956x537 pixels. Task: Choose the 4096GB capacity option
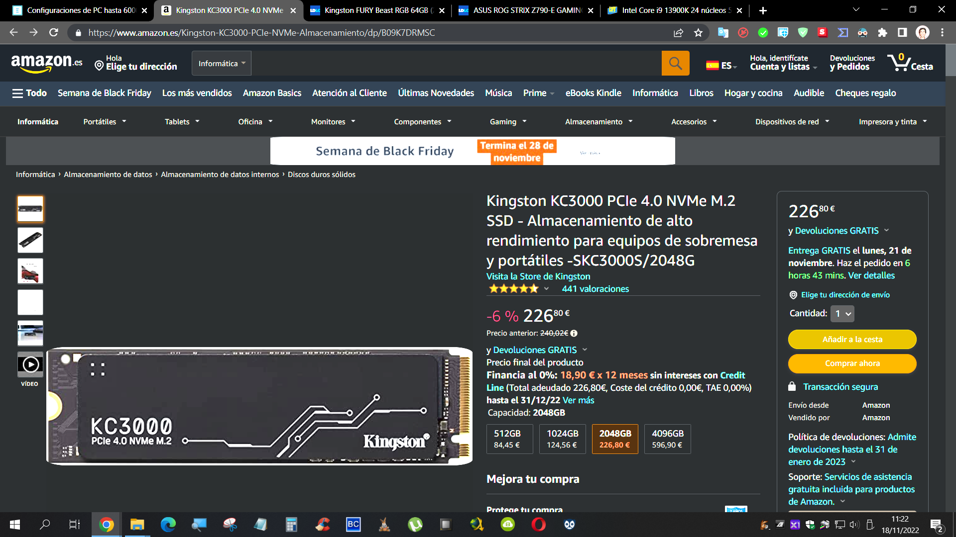(667, 439)
